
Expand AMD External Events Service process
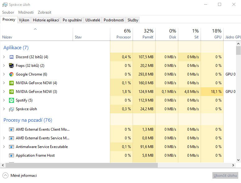coord(4,138)
